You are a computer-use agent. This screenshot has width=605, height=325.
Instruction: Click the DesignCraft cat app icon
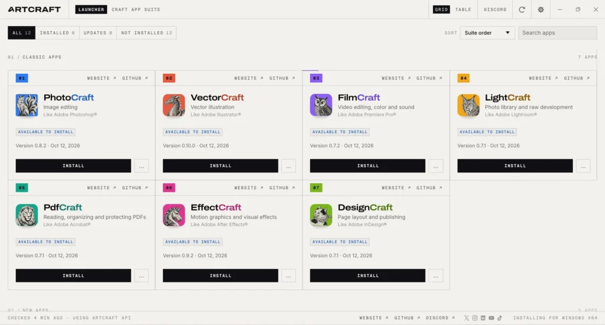point(321,215)
